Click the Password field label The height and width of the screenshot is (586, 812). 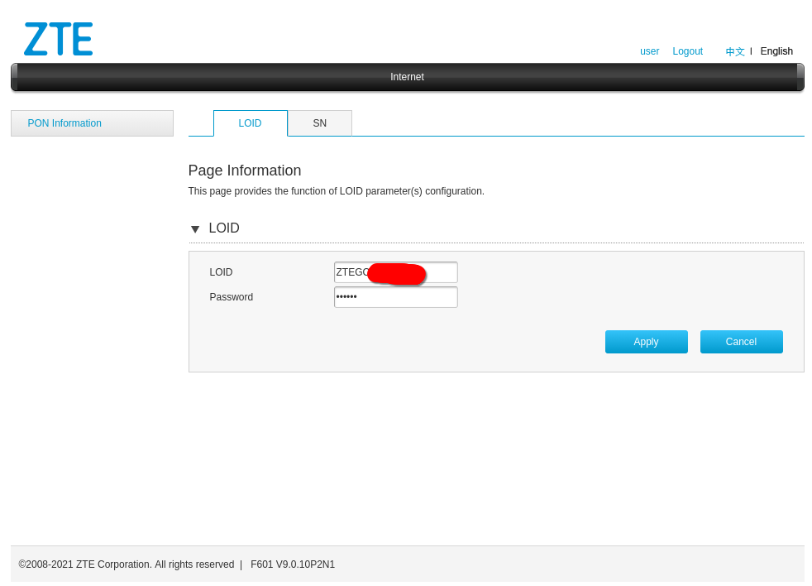coord(231,297)
